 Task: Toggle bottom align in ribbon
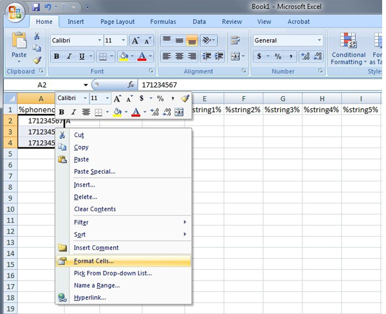point(192,40)
